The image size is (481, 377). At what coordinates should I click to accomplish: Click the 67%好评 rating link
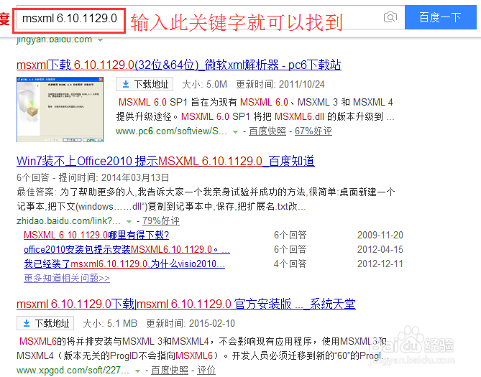point(313,131)
